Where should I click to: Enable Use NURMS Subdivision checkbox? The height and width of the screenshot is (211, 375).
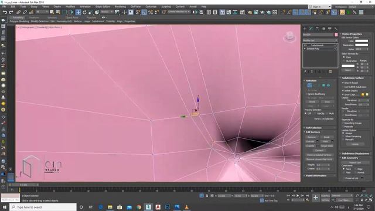pos(343,87)
